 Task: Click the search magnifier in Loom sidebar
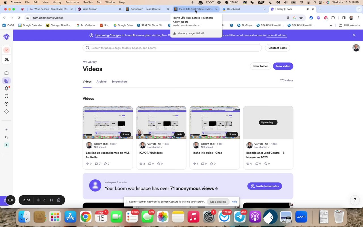pyautogui.click(x=6, y=137)
